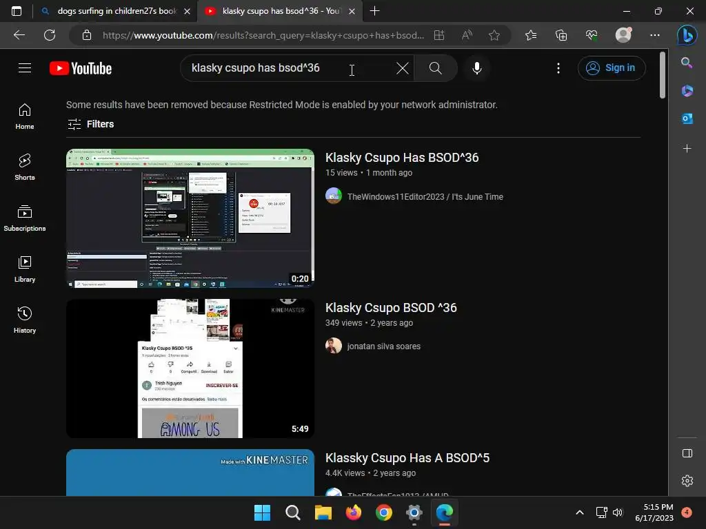
Task: Click the title Klasky Csupo BSOD ^36
Action: point(391,308)
